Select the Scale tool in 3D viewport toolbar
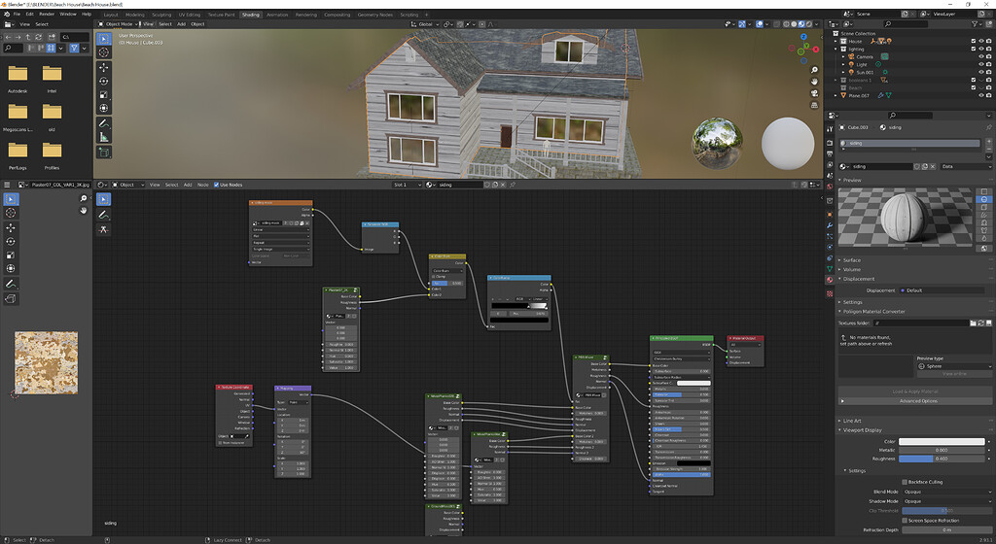Viewport: 996px width, 544px height. coord(103,94)
